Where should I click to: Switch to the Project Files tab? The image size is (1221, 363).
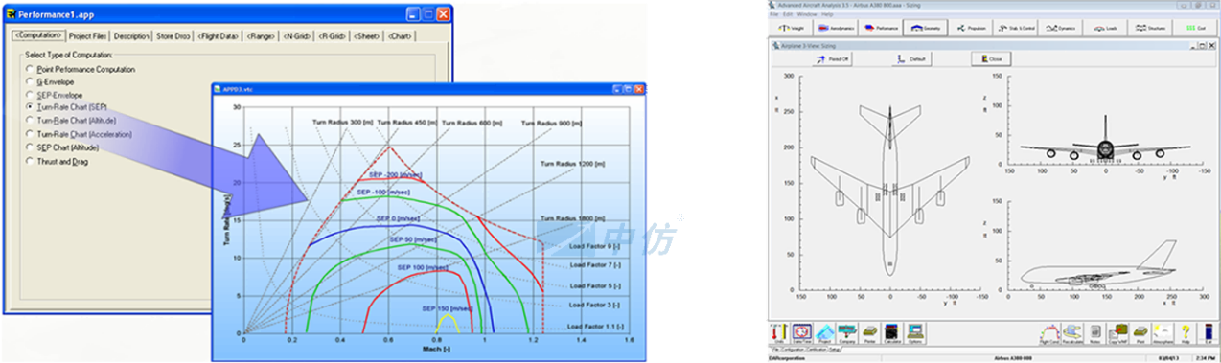click(87, 36)
